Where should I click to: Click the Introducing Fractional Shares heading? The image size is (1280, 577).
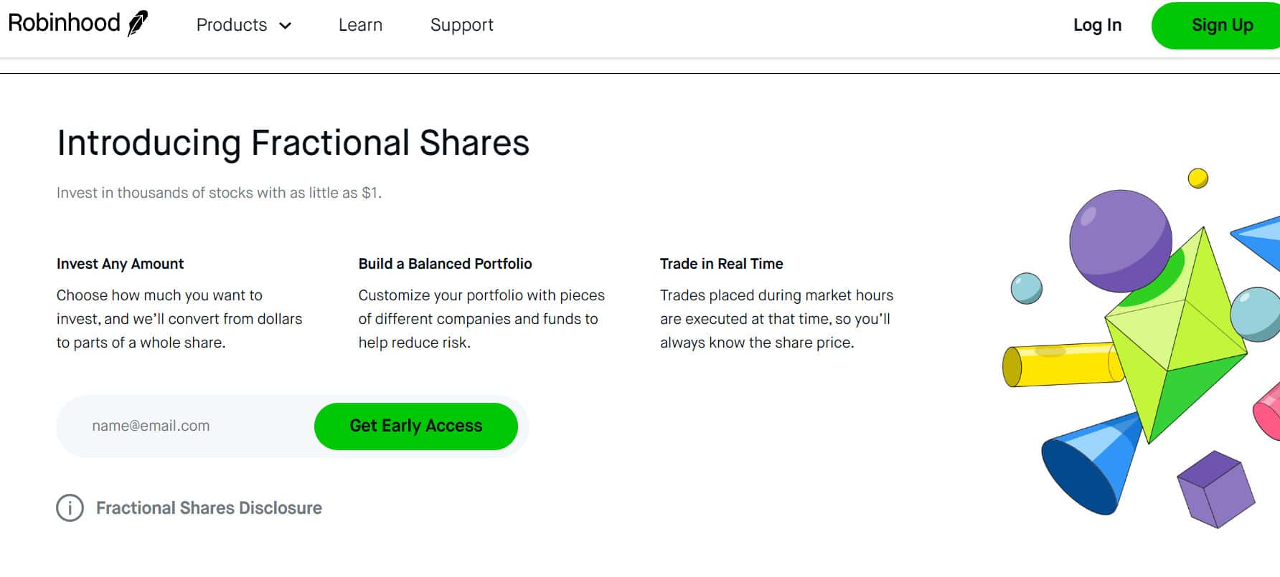pos(293,143)
